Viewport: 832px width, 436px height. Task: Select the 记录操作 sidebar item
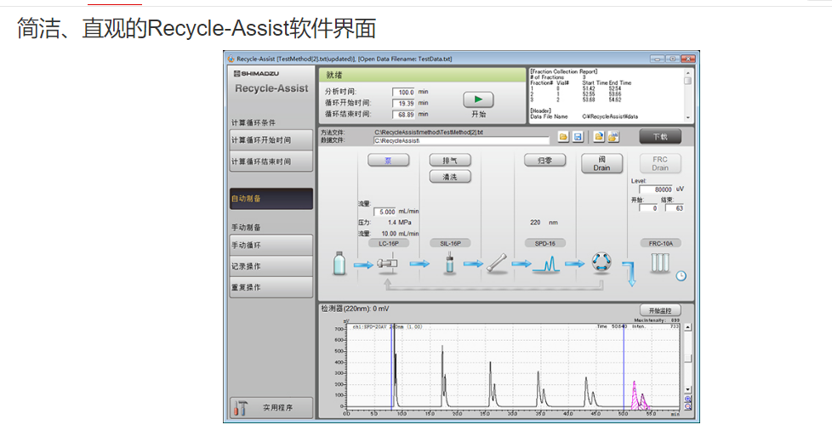[x=271, y=266]
